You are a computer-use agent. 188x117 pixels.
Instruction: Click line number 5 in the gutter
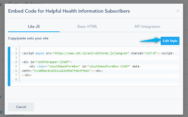click(x=16, y=66)
